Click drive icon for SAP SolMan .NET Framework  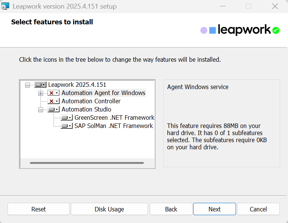67,126
